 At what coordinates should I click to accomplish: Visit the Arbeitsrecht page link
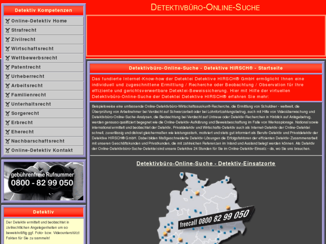coord(43,86)
